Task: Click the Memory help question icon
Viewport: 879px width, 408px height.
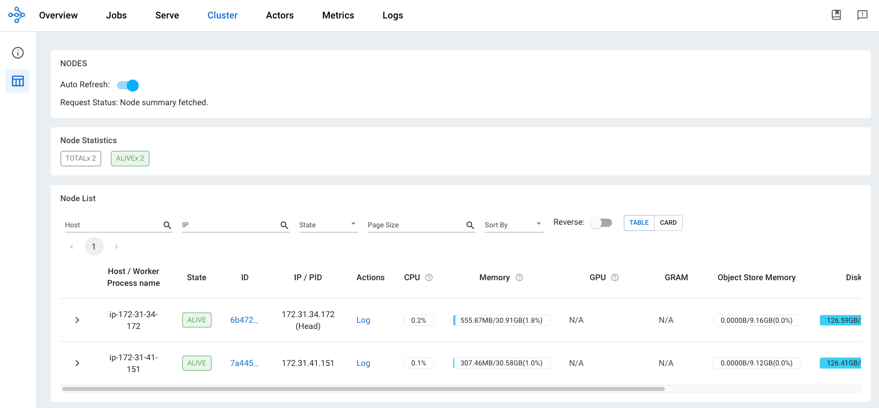Action: [x=519, y=278]
